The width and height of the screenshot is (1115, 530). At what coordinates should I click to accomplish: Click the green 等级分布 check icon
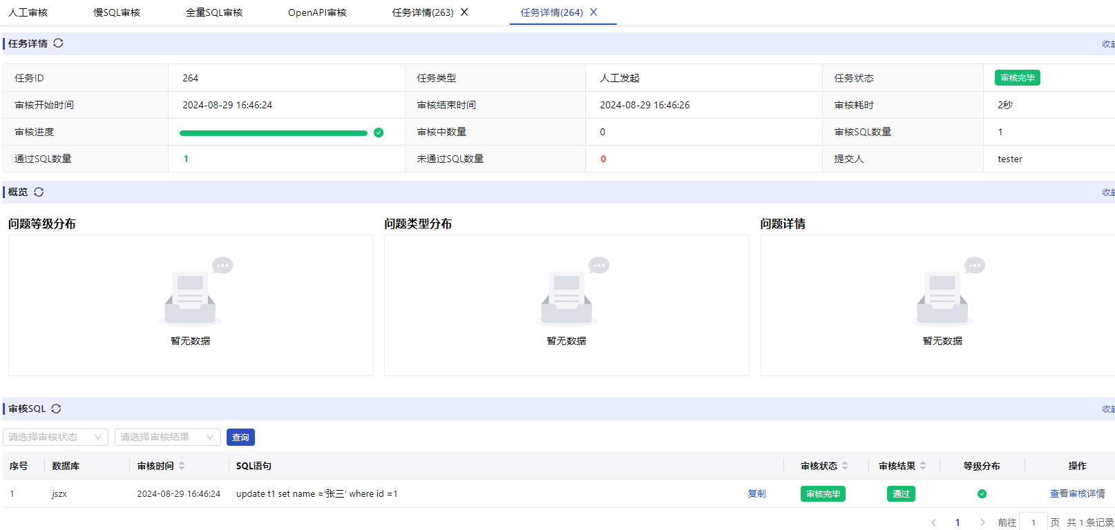click(x=982, y=494)
